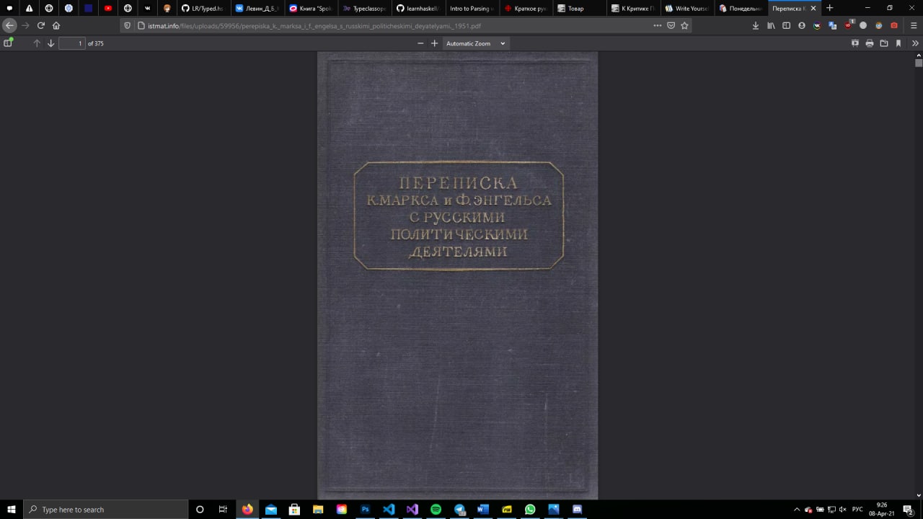Switch to presentation mode icon

click(855, 43)
